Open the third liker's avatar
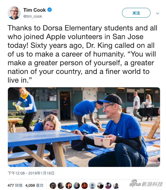166x190 pixels. (69, 186)
